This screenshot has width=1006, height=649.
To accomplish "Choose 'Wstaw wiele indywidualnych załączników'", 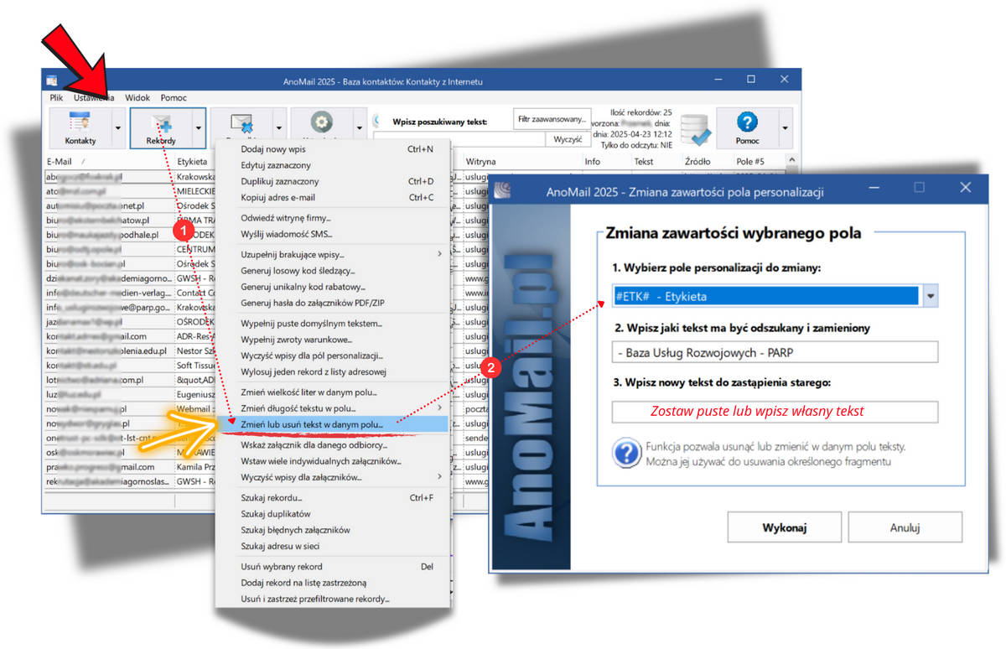I will (334, 461).
